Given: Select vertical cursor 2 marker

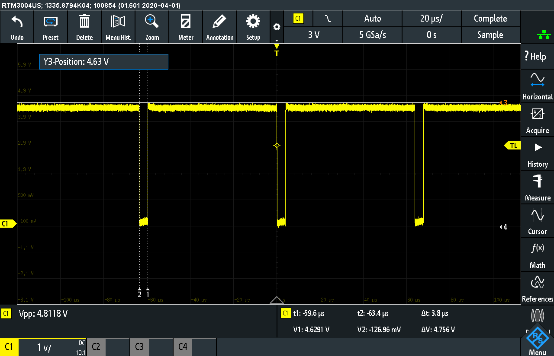Looking at the screenshot, I should (x=139, y=293).
